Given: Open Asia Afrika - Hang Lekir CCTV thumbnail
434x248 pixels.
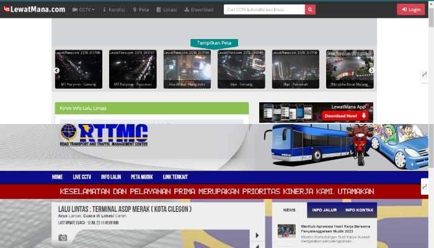Looking at the screenshot, I should 187,69.
